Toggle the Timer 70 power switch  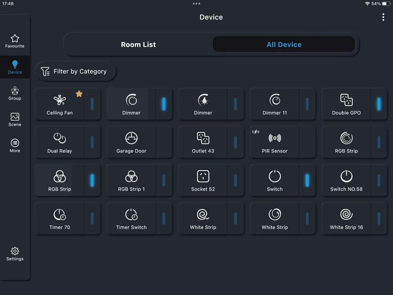92,218
